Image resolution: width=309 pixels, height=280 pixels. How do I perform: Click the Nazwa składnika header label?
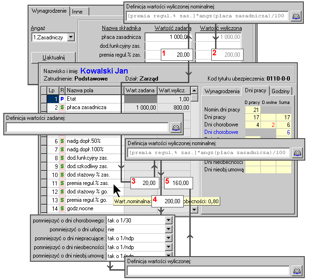click(x=121, y=28)
